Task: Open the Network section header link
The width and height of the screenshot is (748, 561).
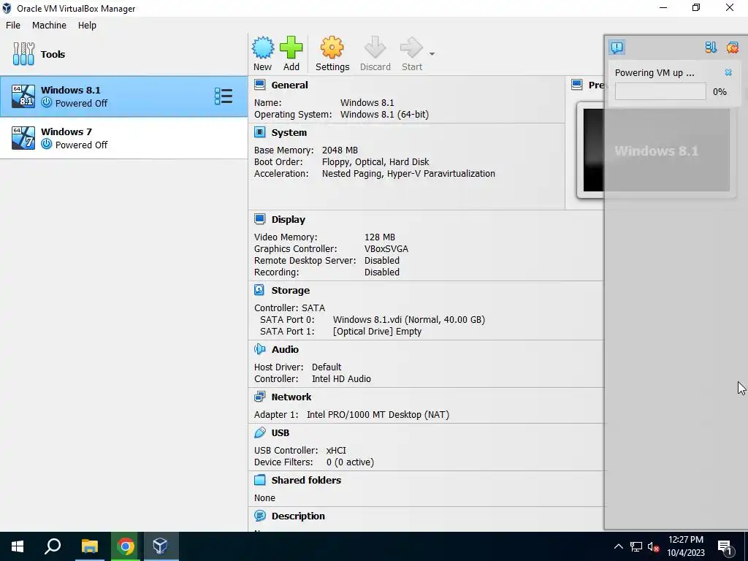Action: 291,397
